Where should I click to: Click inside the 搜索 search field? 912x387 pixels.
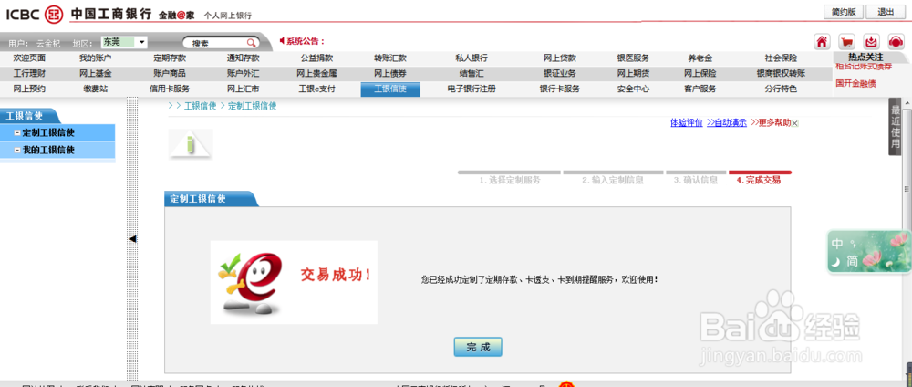[x=215, y=43]
